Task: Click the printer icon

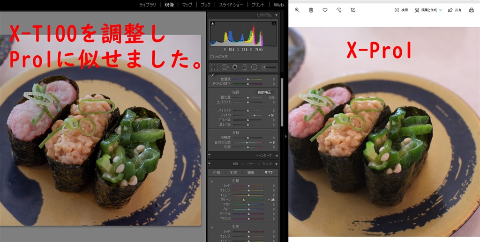Action: (472, 10)
